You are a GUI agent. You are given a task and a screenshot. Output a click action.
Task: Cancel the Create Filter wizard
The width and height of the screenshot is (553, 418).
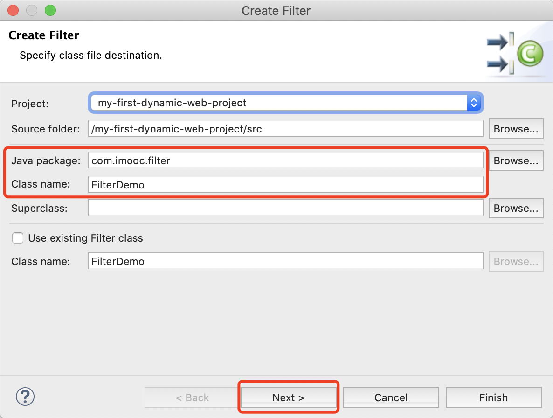click(x=391, y=397)
